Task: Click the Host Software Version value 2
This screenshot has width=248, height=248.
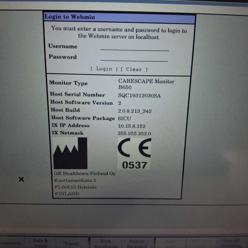Action: (120, 103)
